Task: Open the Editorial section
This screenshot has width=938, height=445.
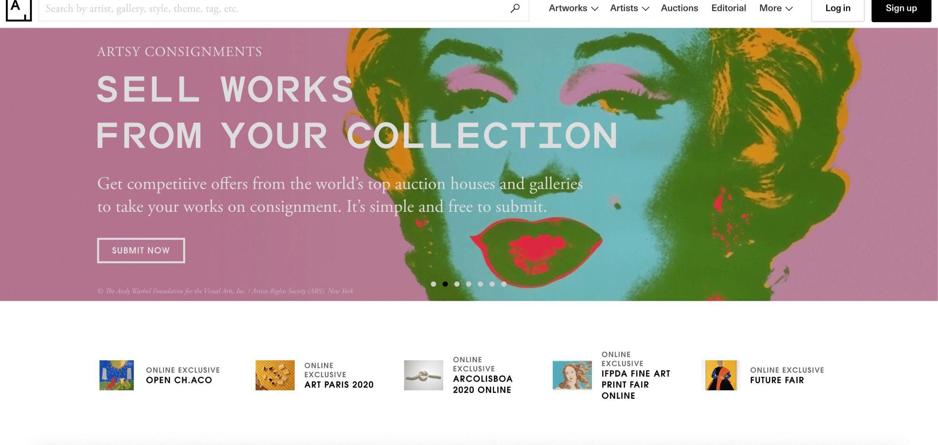Action: (x=729, y=8)
